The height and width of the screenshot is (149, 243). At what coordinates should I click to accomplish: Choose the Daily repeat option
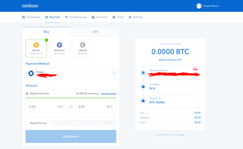57,123
